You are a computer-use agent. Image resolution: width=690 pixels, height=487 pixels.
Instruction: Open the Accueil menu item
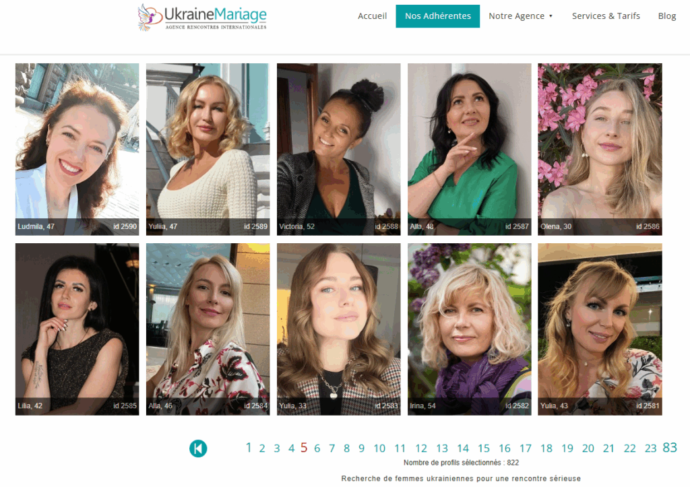click(x=372, y=16)
